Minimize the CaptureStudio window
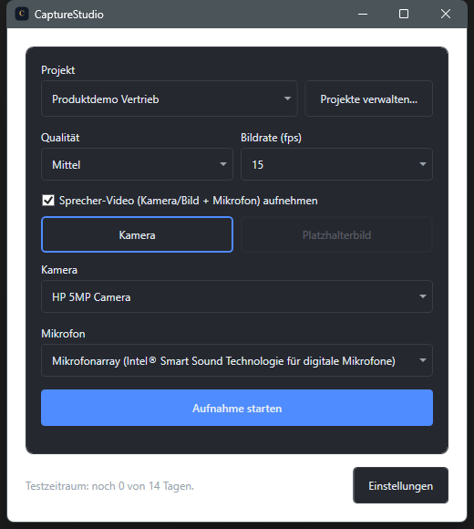The height and width of the screenshot is (529, 474). pos(363,15)
